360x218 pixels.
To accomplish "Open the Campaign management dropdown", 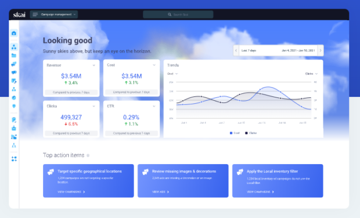I will click(x=54, y=14).
